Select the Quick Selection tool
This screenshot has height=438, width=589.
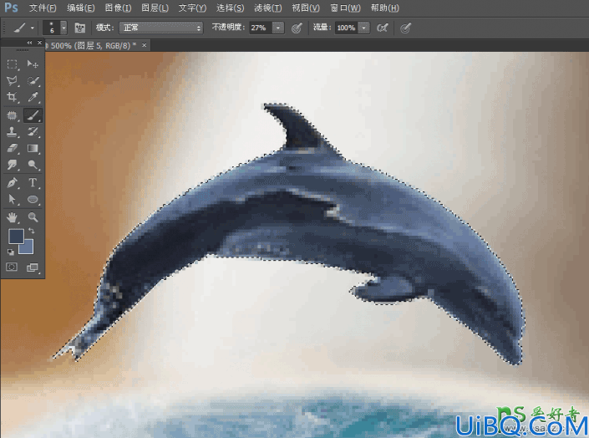point(33,81)
